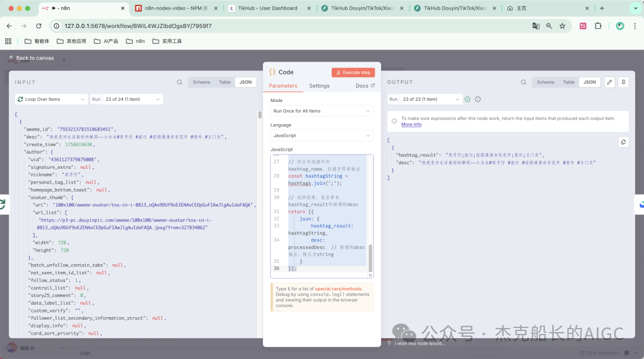Image resolution: width=644 pixels, height=359 pixels.
Task: Open the translate page icon
Action: 536,26
